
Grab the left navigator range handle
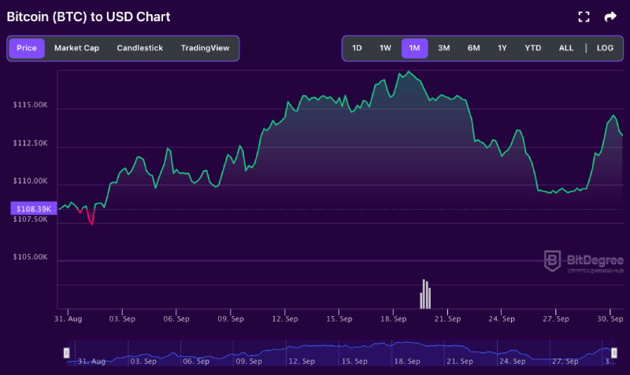coord(66,352)
